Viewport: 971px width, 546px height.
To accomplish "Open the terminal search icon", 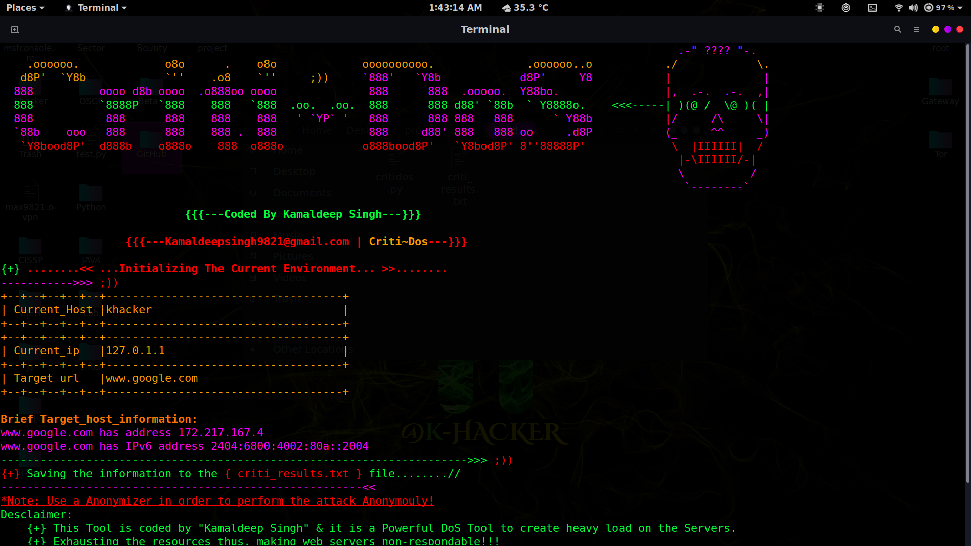I will 898,29.
